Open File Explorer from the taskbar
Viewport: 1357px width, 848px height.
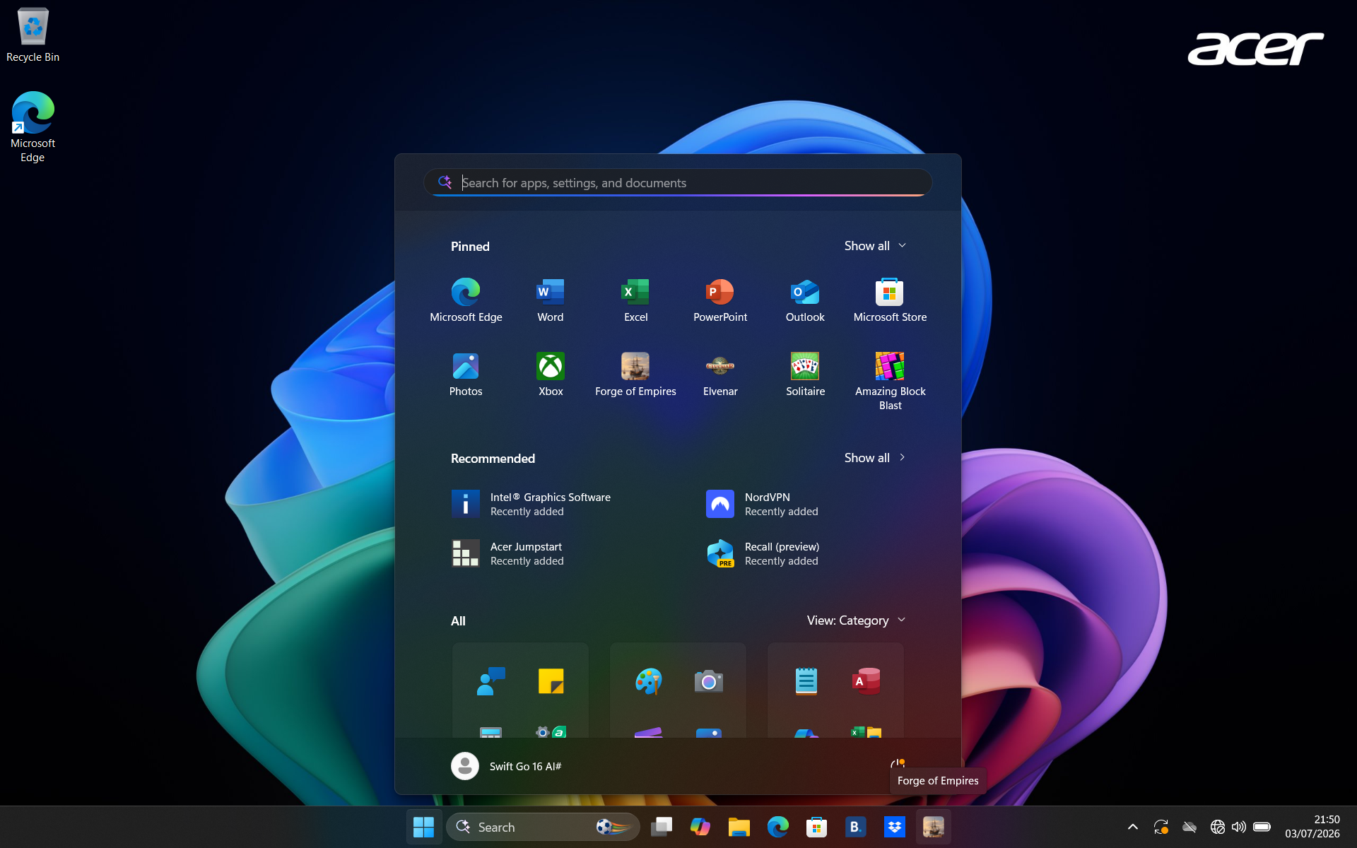click(739, 827)
